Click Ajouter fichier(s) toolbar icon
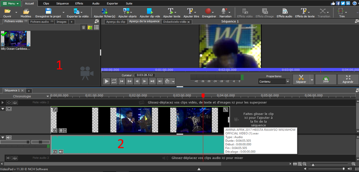359x172 pixels. tap(104, 11)
